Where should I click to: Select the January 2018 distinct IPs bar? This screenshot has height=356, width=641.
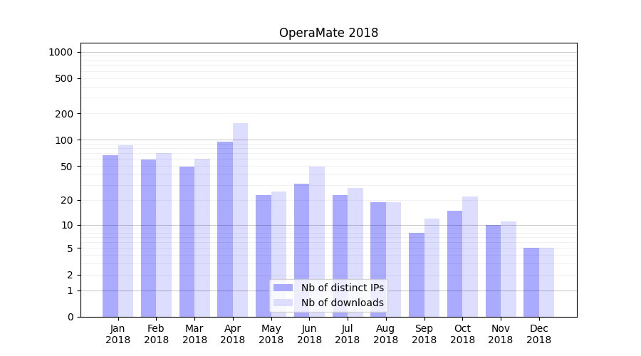[110, 236]
